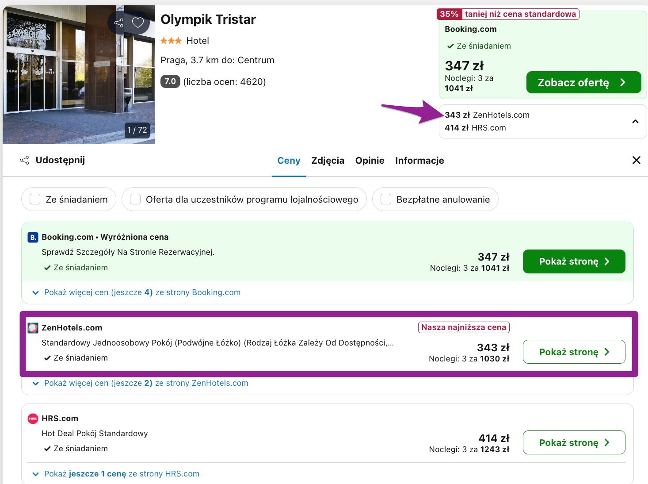This screenshot has height=484, width=648.
Task: Click Zobacz ofertę green button
Action: pyautogui.click(x=583, y=82)
